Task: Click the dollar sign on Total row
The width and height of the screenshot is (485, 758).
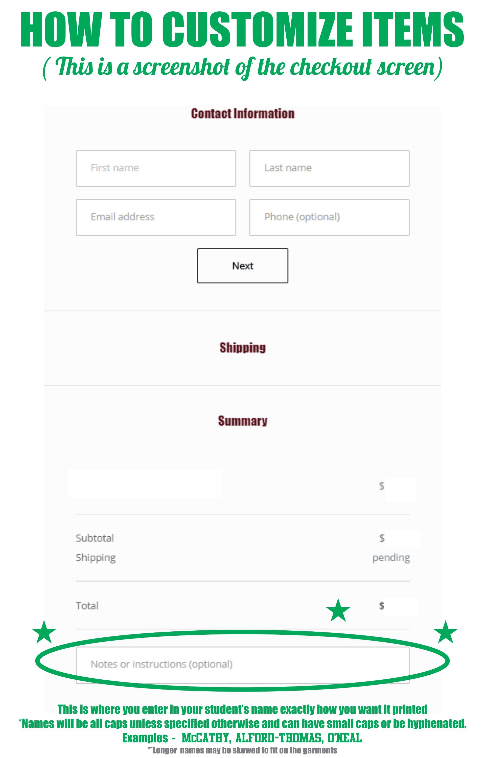Action: pyautogui.click(x=382, y=605)
